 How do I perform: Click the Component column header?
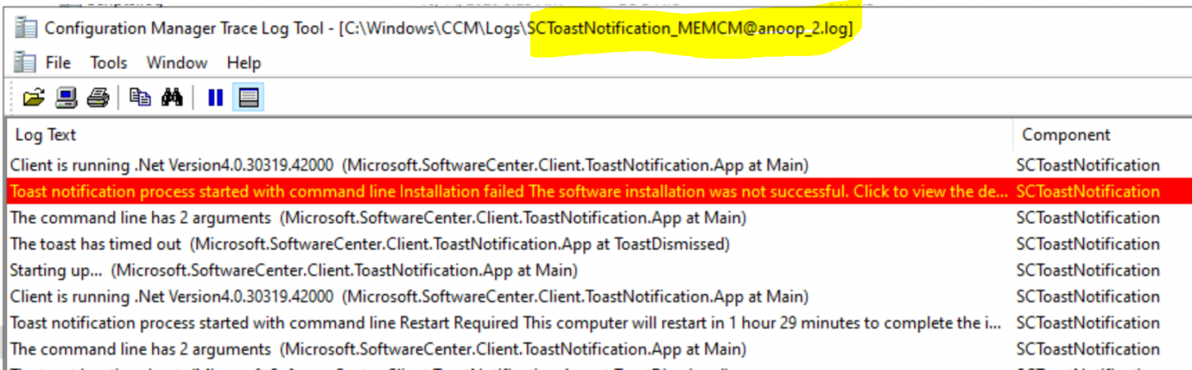click(x=1102, y=134)
